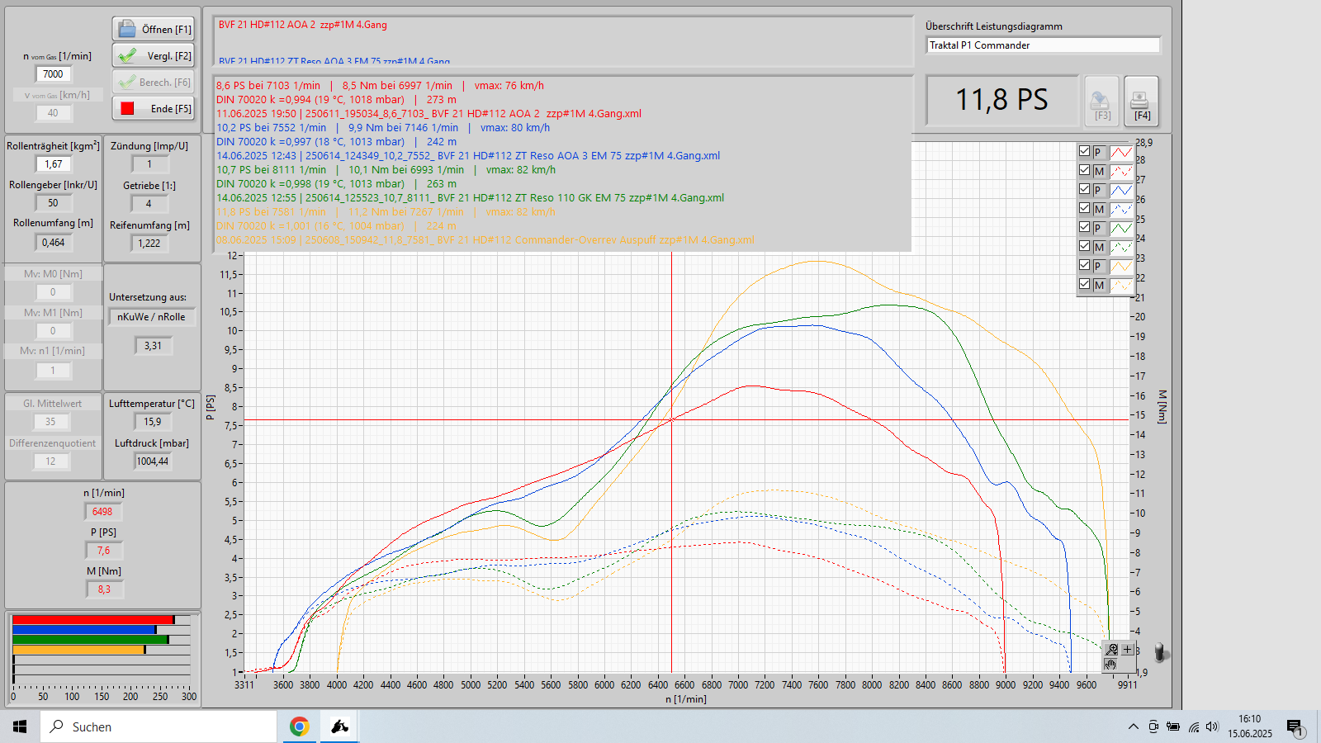Toggle the orange power (P) curve checkbox

[1084, 265]
